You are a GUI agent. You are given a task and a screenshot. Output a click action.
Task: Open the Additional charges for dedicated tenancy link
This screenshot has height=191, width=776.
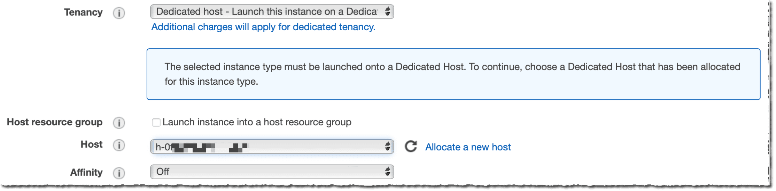263,27
